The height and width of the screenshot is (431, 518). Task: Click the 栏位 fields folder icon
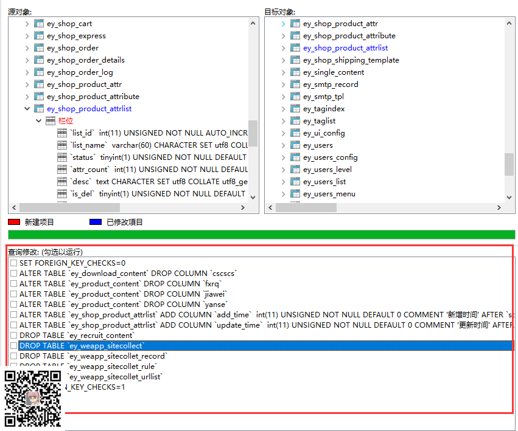[x=51, y=121]
